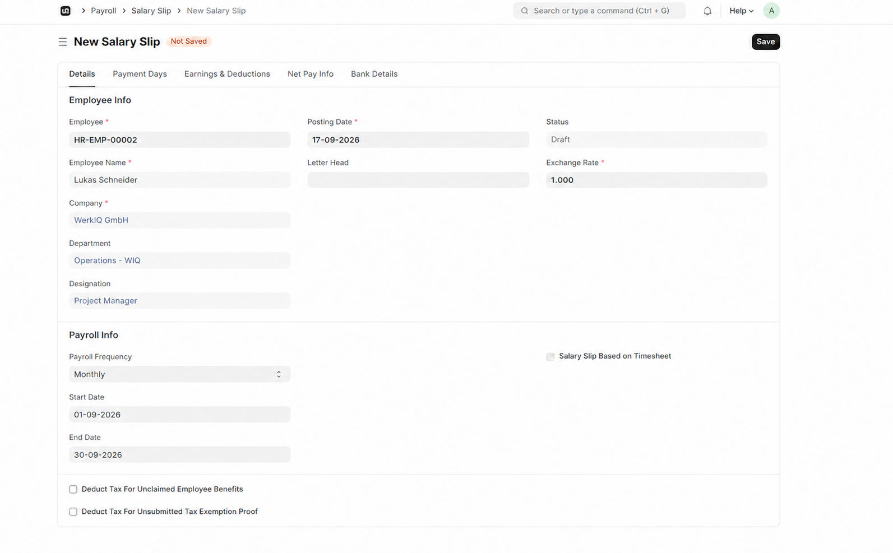The height and width of the screenshot is (553, 893).
Task: Focus the search or command bar
Action: [x=599, y=11]
